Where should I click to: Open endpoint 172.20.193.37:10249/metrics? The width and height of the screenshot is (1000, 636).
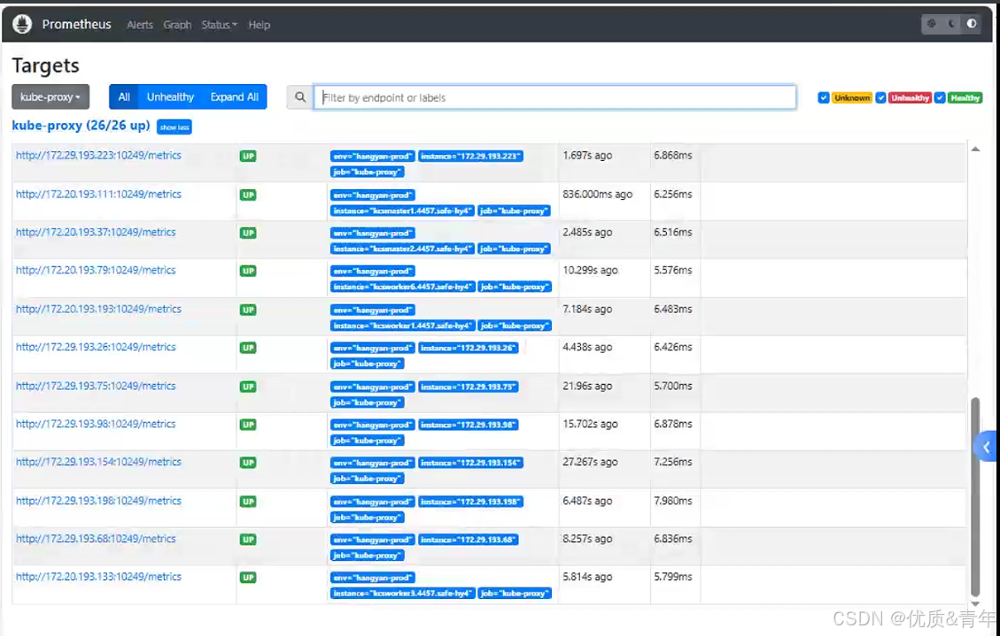click(x=96, y=233)
